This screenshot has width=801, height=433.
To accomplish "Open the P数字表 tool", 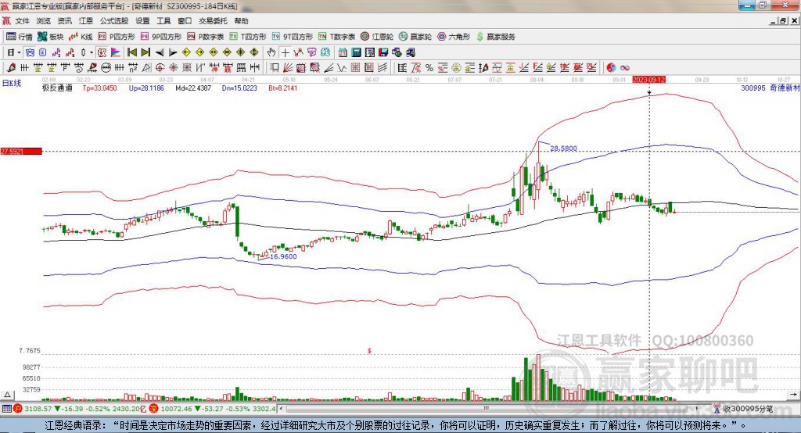I will [206, 37].
